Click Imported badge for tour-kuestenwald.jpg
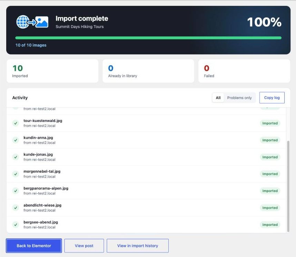The image size is (296, 257). [270, 123]
